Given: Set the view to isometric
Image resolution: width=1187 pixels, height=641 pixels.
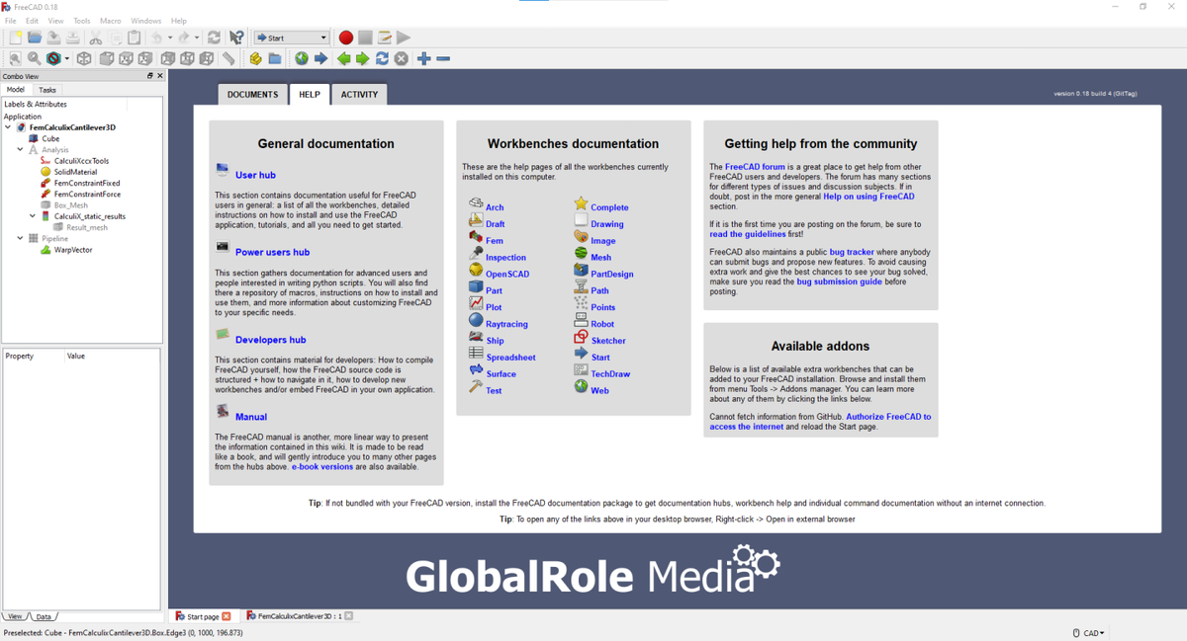Looking at the screenshot, I should (84, 59).
